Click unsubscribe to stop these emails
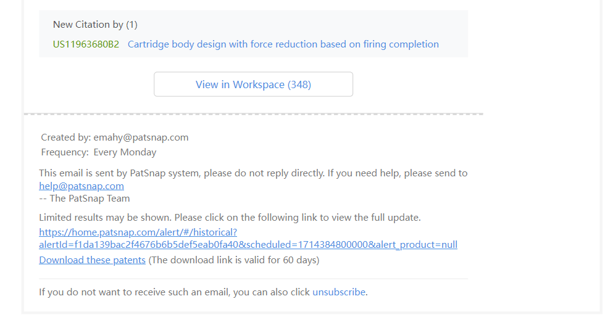Image resolution: width=613 pixels, height=320 pixels. pyautogui.click(x=338, y=292)
